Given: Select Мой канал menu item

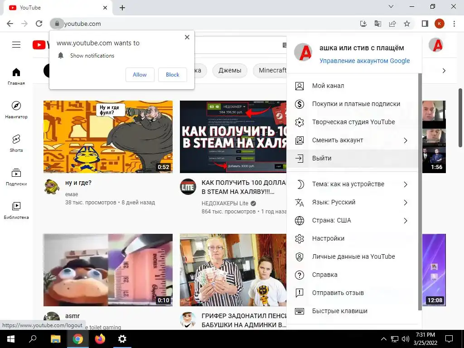Looking at the screenshot, I should point(352,86).
